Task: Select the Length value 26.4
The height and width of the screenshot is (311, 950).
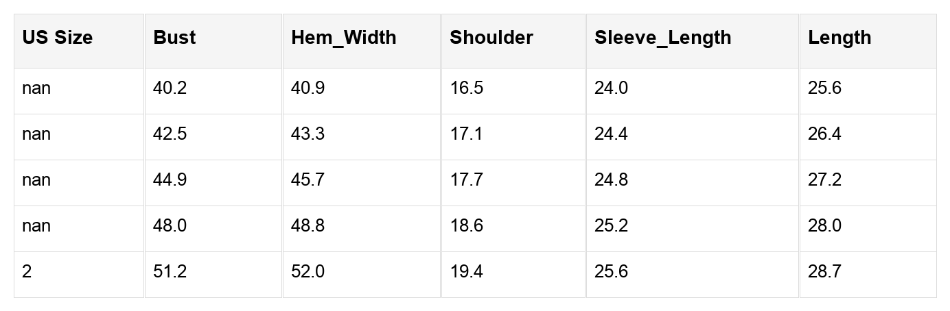Action: click(824, 134)
